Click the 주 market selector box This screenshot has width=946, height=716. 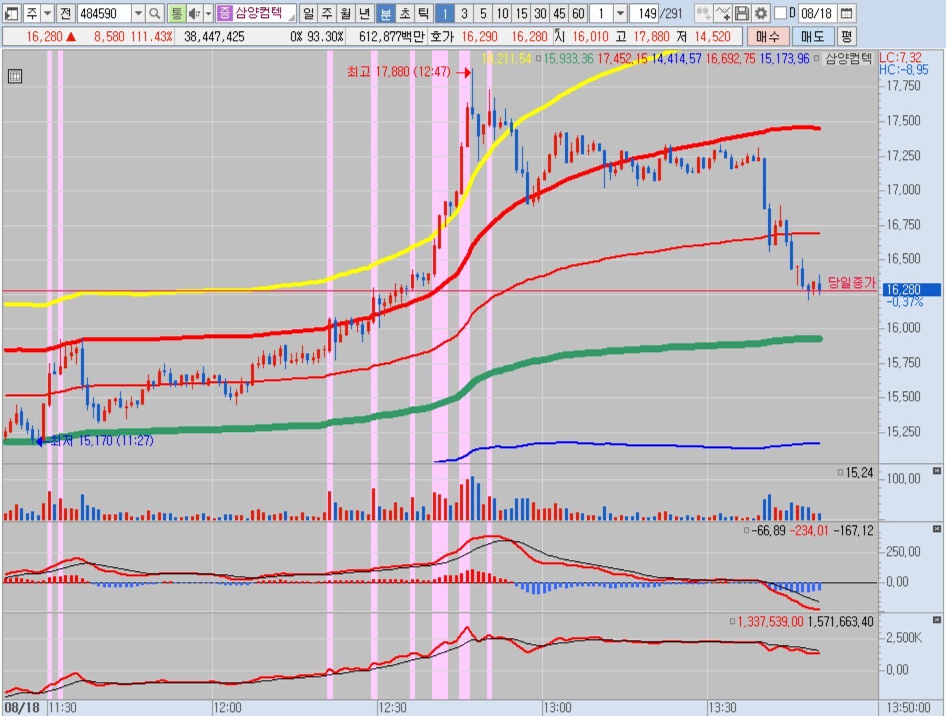coord(32,13)
